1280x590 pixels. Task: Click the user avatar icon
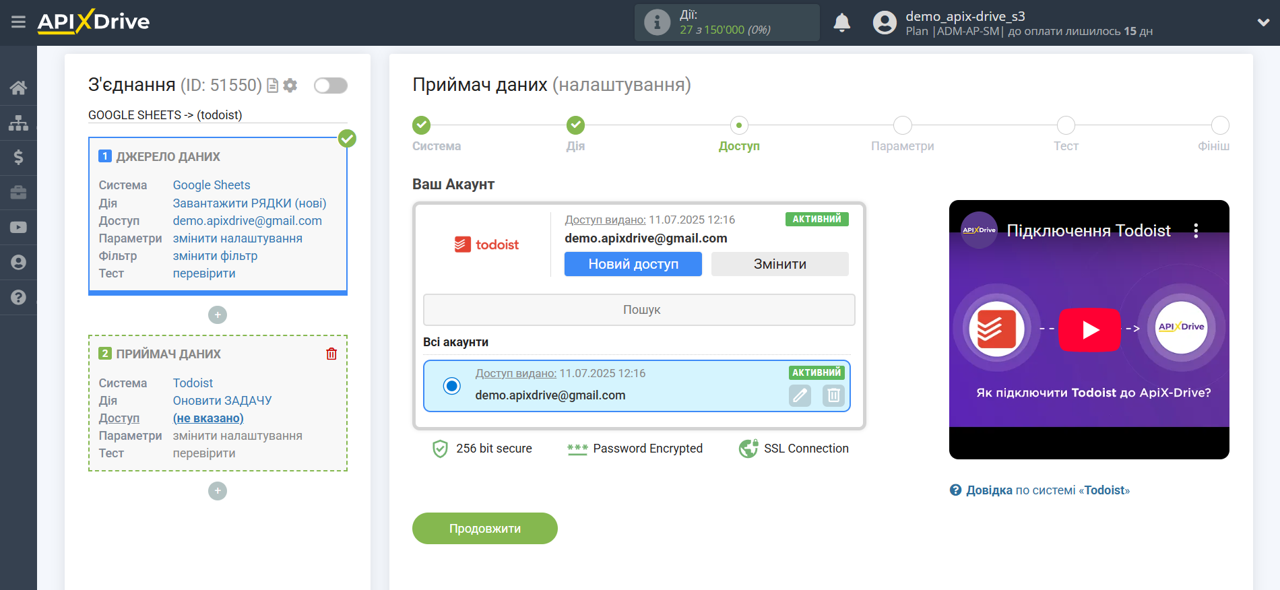[885, 23]
